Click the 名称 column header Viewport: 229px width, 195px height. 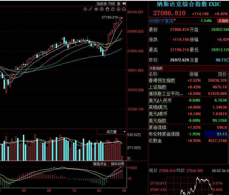coord(153,74)
